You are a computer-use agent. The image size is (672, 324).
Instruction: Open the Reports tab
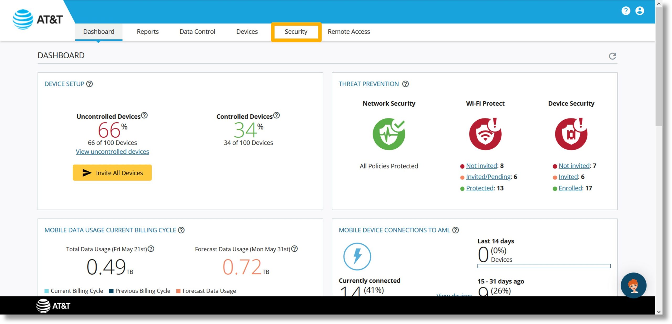148,32
